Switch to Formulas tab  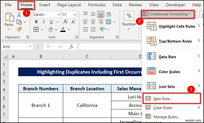pos(97,5)
